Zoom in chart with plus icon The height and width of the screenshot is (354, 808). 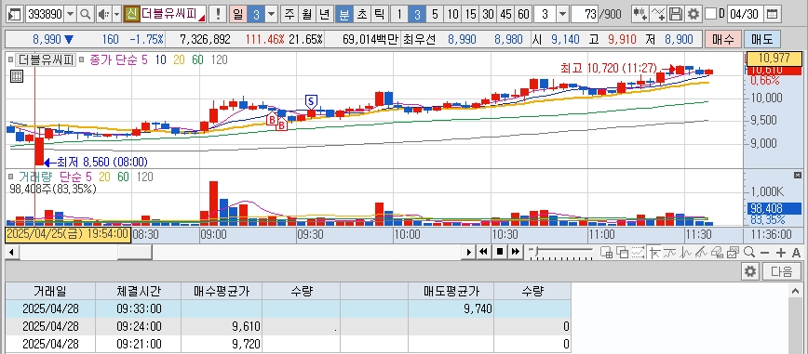781,253
